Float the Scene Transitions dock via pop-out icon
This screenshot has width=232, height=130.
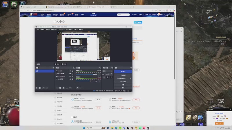tap(112, 68)
